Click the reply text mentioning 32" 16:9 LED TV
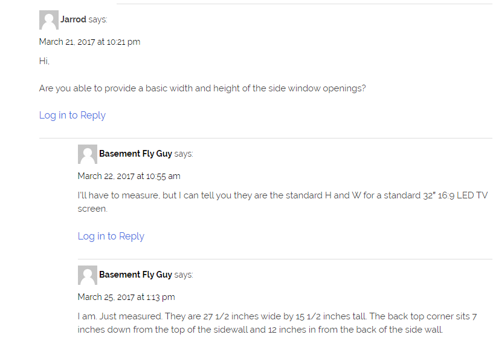Viewport: 493px width, 352px height. click(283, 202)
